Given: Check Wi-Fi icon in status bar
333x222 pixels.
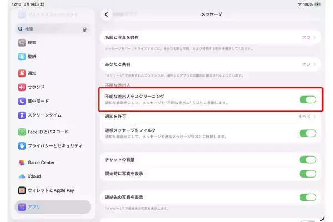Looking at the screenshot, I should click(x=300, y=4).
